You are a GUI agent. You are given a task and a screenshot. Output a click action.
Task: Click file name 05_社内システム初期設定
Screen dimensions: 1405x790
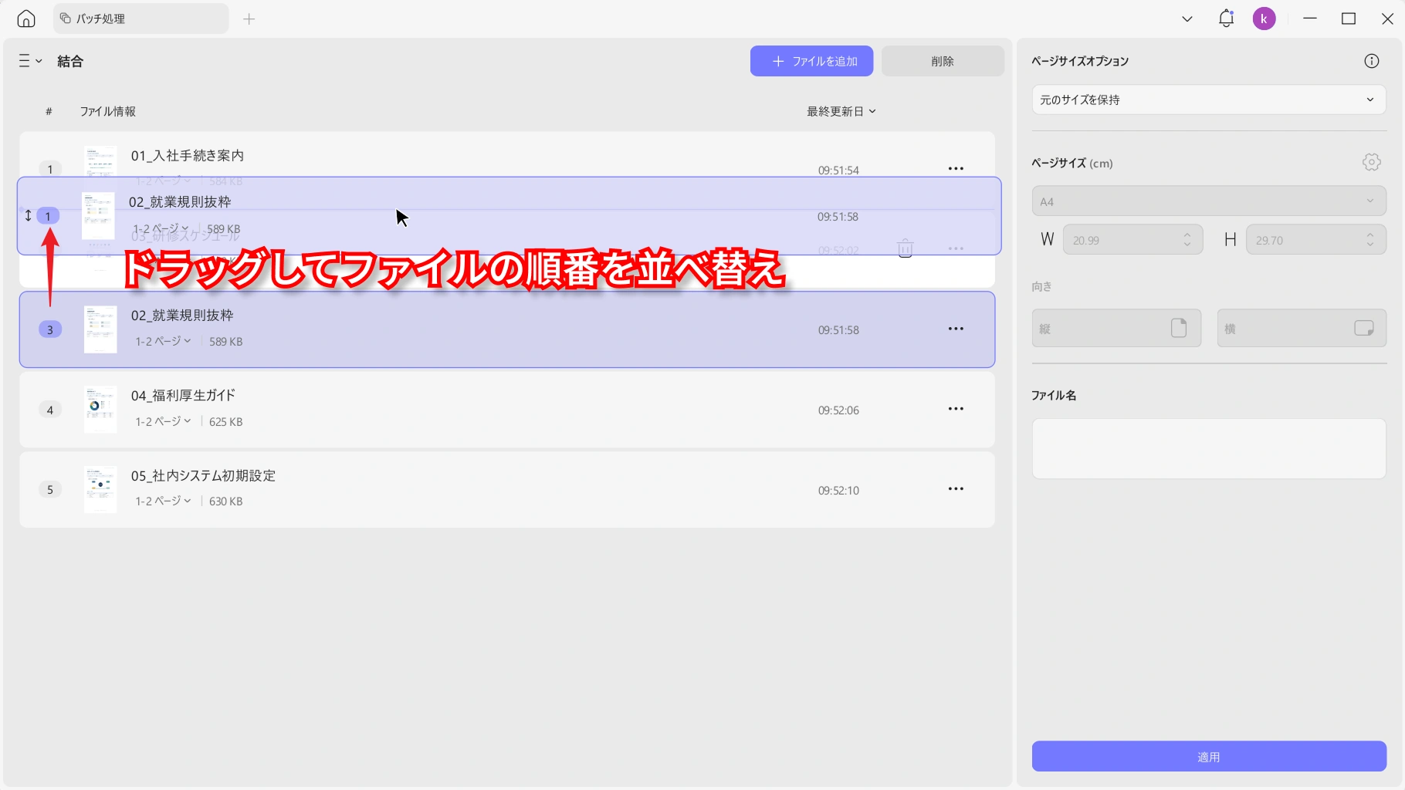click(x=203, y=475)
